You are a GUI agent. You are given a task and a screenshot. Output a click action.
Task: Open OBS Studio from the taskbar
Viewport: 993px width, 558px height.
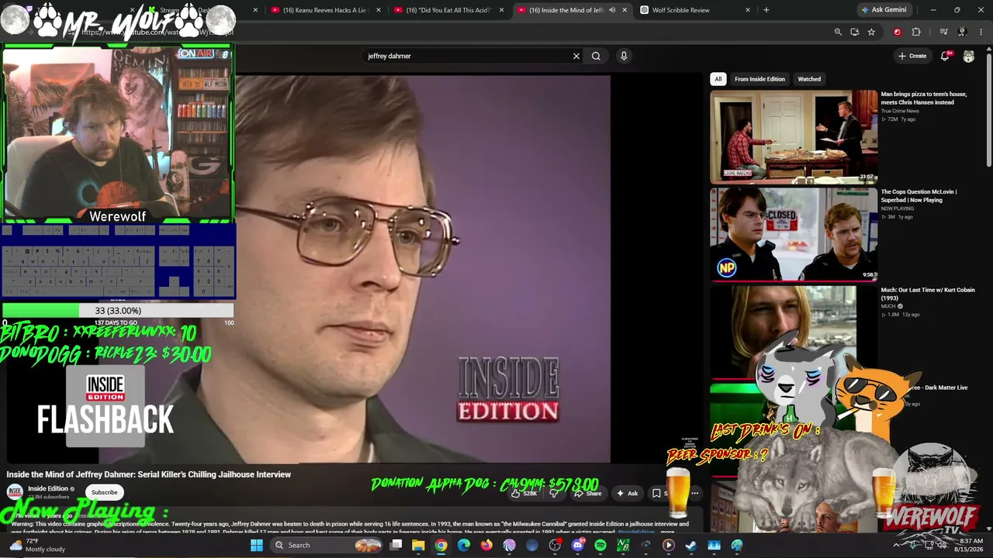[x=555, y=545]
